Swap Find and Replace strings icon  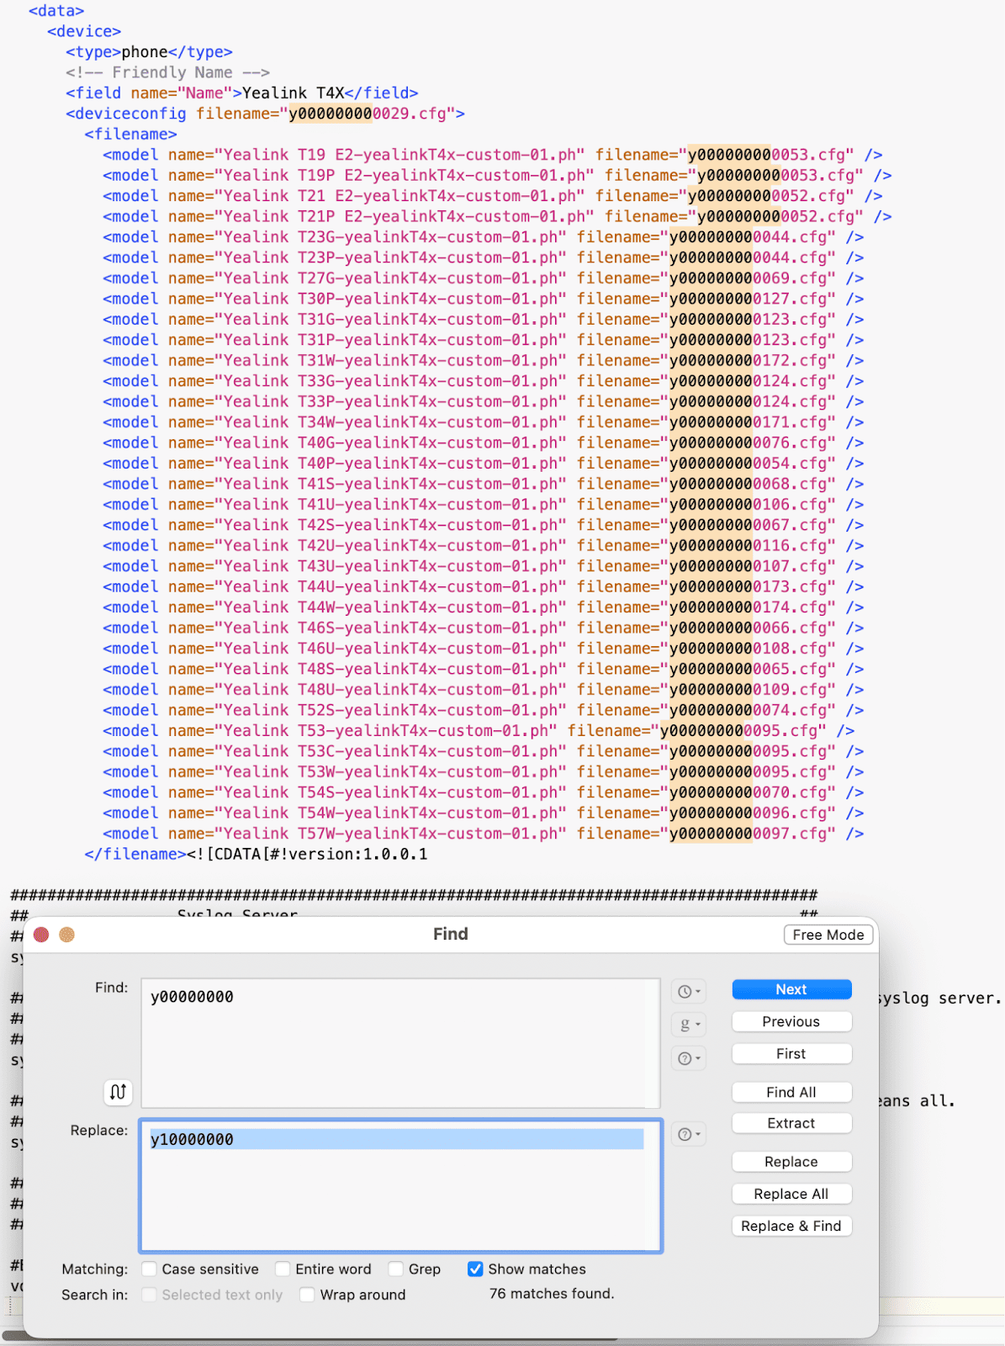tap(118, 1092)
